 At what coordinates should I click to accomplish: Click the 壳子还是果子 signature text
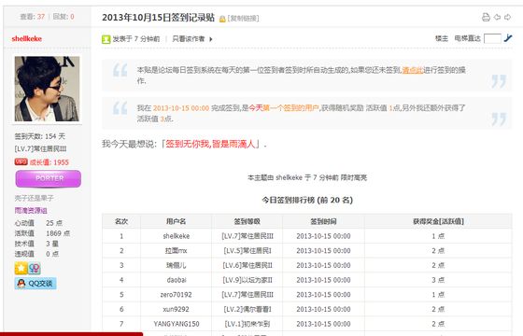(34, 198)
